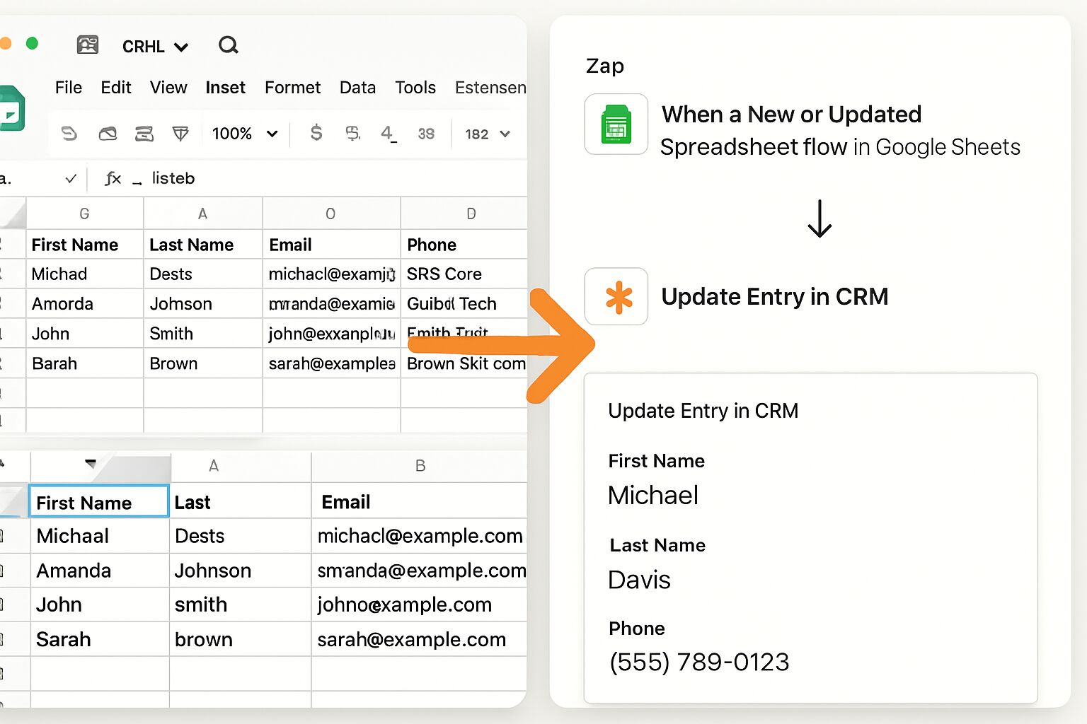Select the sarah@example.com cell in lower sheet
This screenshot has height=724, width=1087.
(420, 639)
